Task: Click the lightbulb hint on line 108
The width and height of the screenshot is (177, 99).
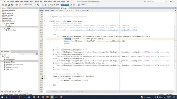Action: 42,39
